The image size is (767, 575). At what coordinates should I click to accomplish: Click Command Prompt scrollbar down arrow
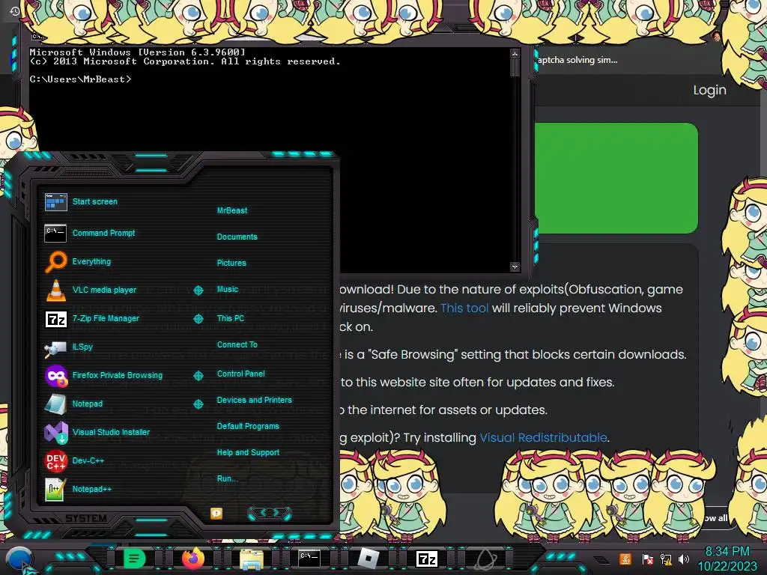coord(515,267)
